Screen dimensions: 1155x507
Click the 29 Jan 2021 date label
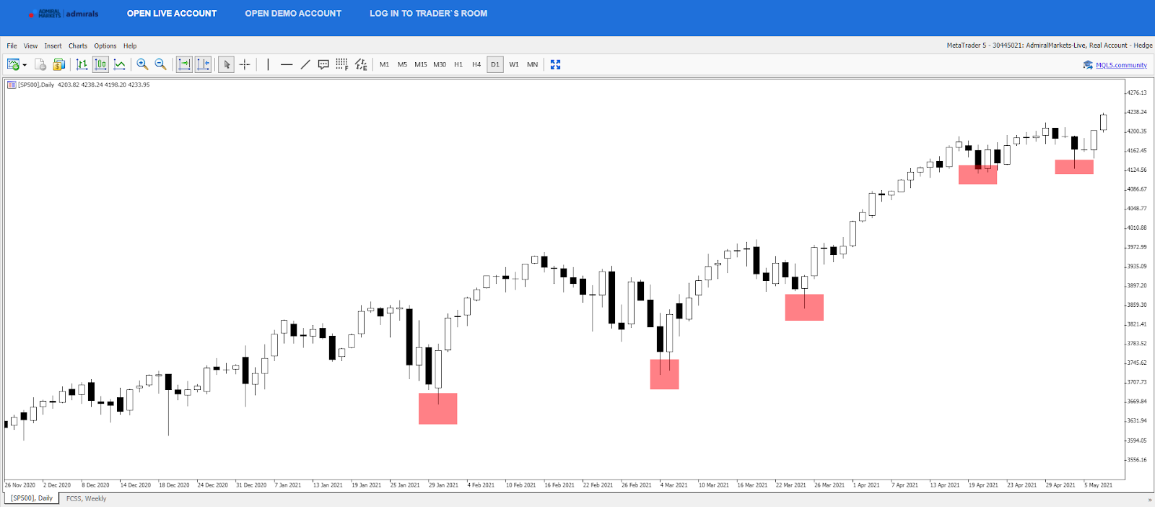pyautogui.click(x=444, y=485)
